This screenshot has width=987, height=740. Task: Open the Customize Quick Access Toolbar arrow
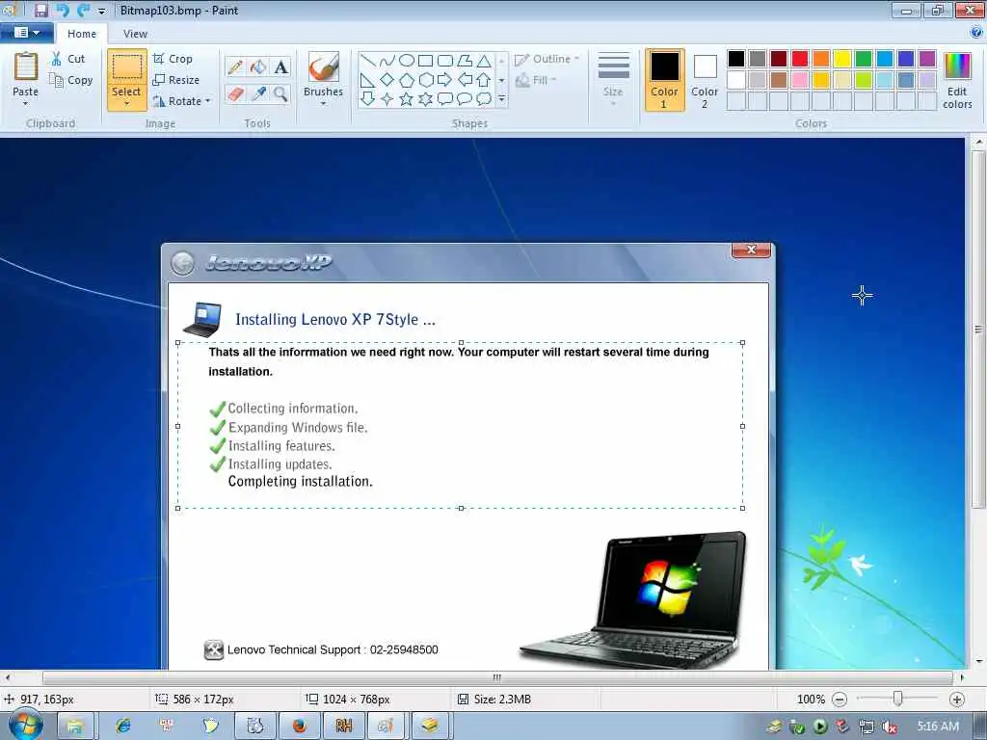tap(101, 11)
